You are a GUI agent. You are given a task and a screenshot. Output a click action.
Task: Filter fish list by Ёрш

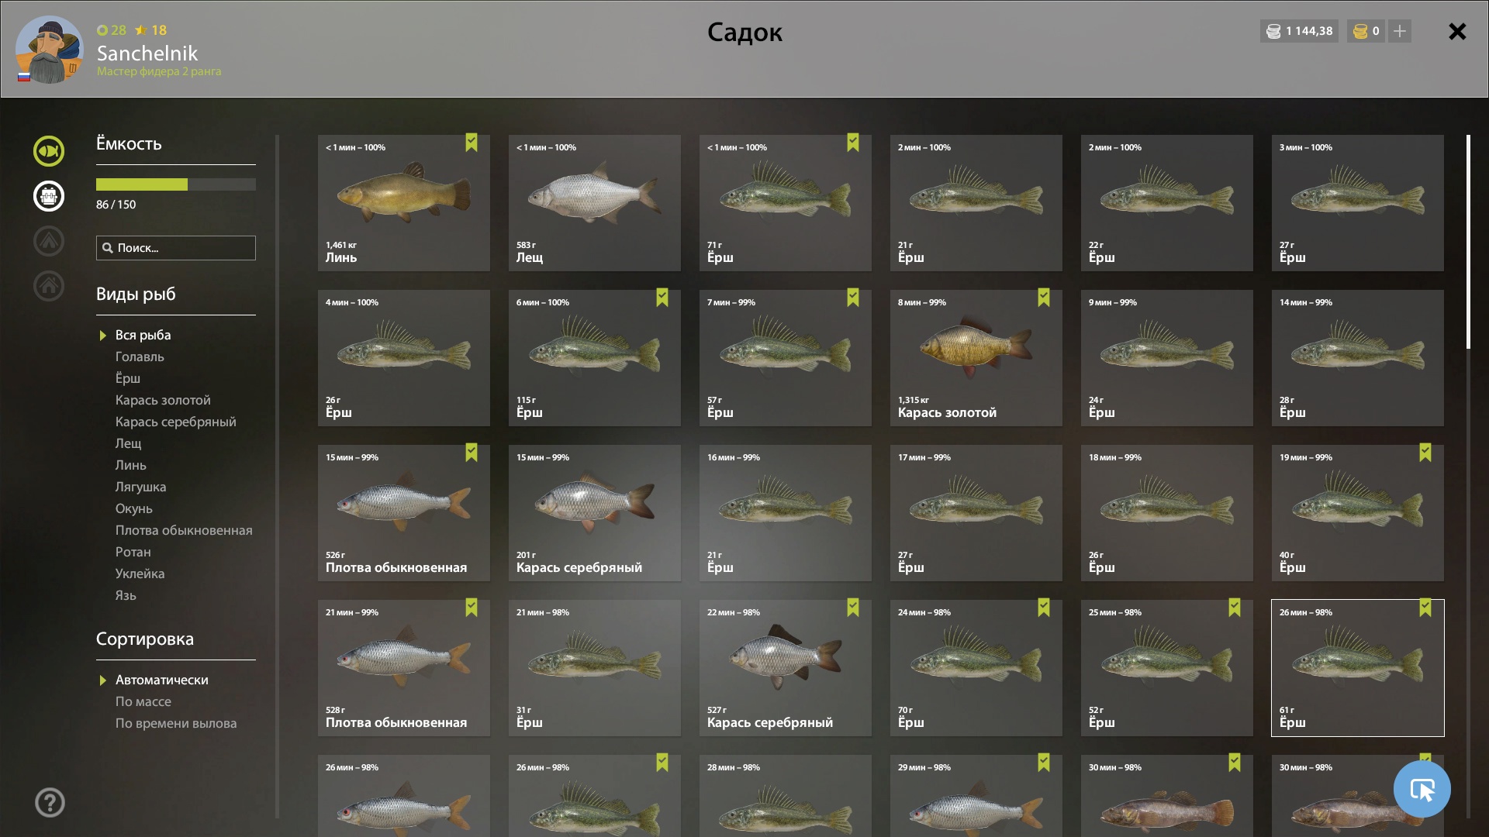(x=128, y=378)
